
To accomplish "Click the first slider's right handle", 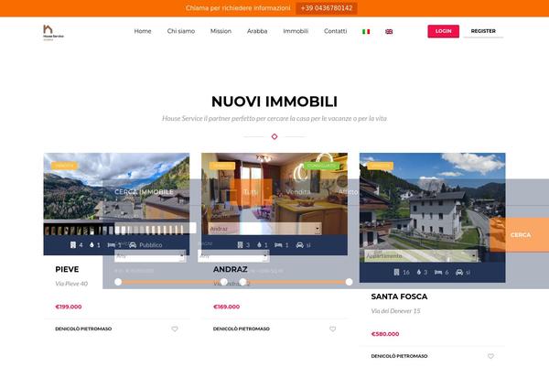I will 224,282.
